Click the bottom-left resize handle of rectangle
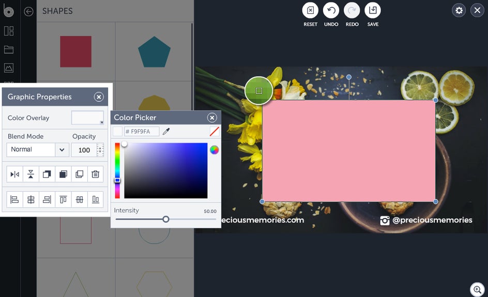 pyautogui.click(x=262, y=201)
